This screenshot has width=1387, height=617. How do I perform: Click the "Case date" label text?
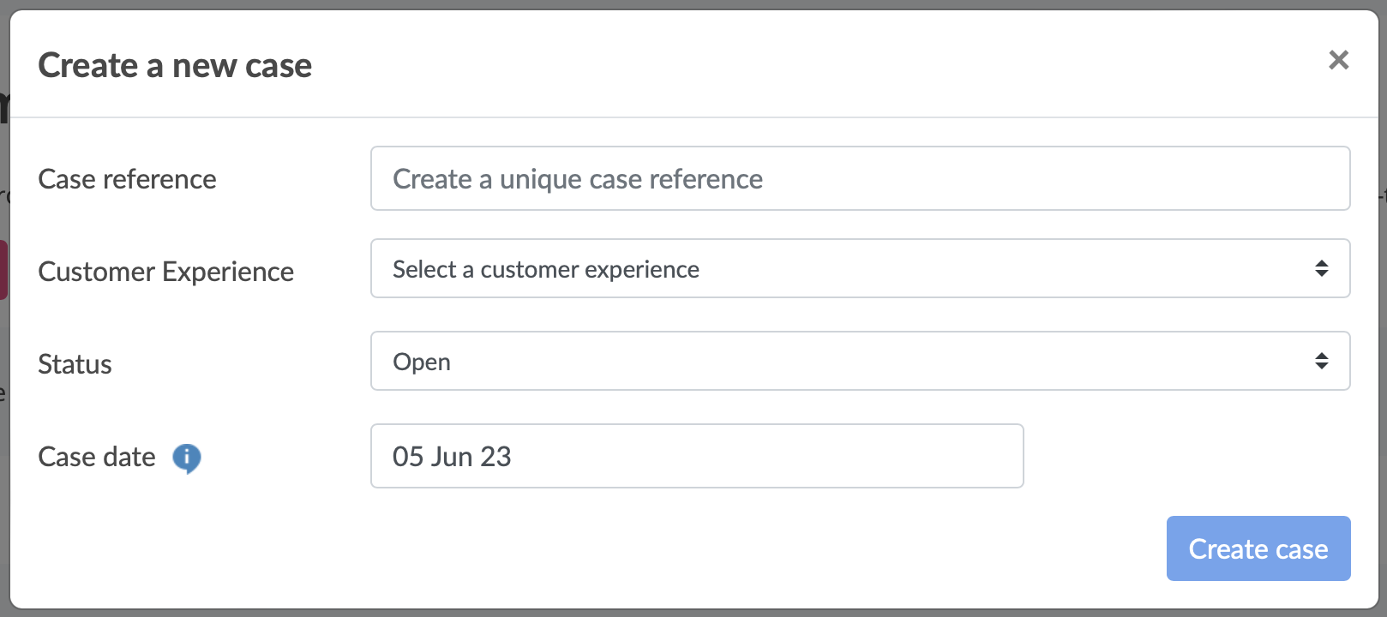[x=97, y=457]
